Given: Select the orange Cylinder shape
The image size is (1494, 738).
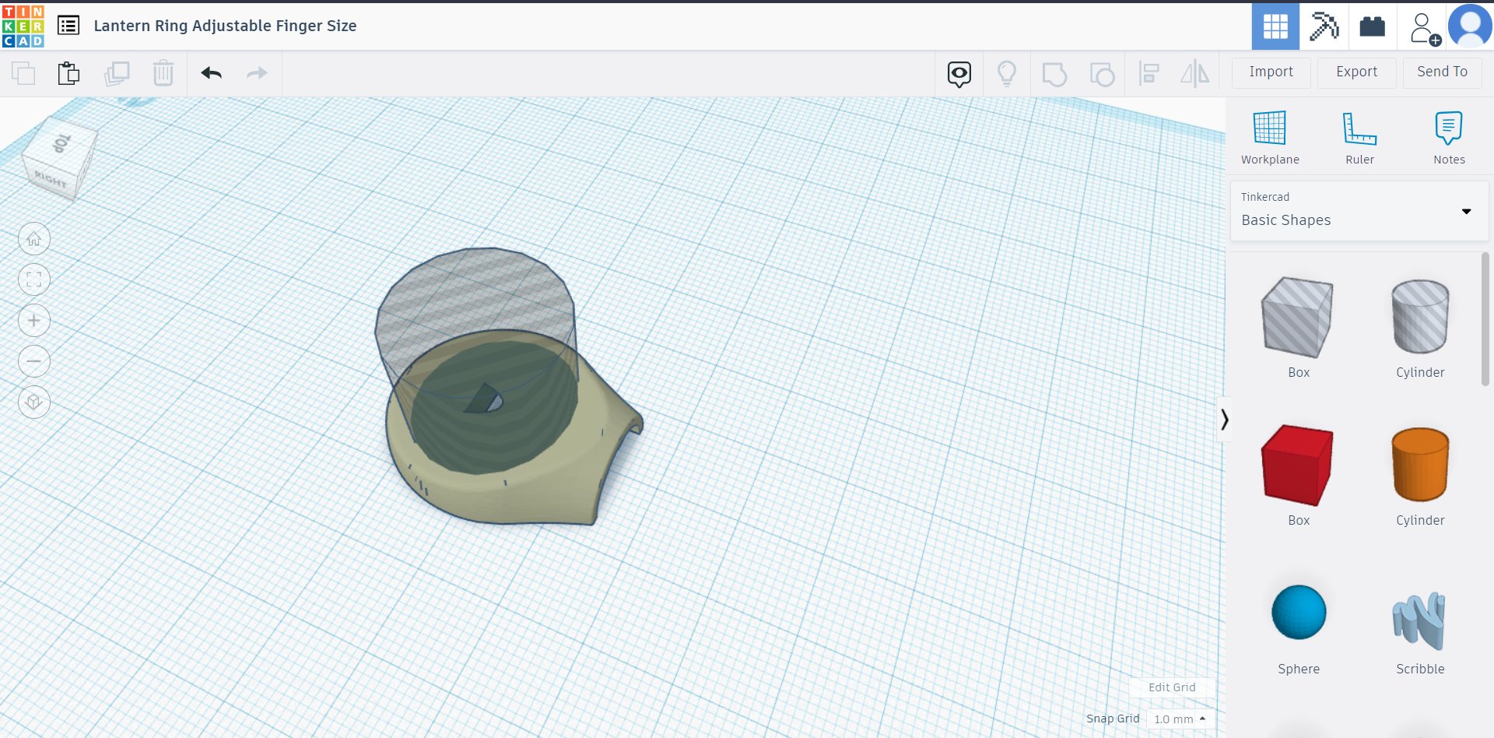Looking at the screenshot, I should pos(1419,466).
